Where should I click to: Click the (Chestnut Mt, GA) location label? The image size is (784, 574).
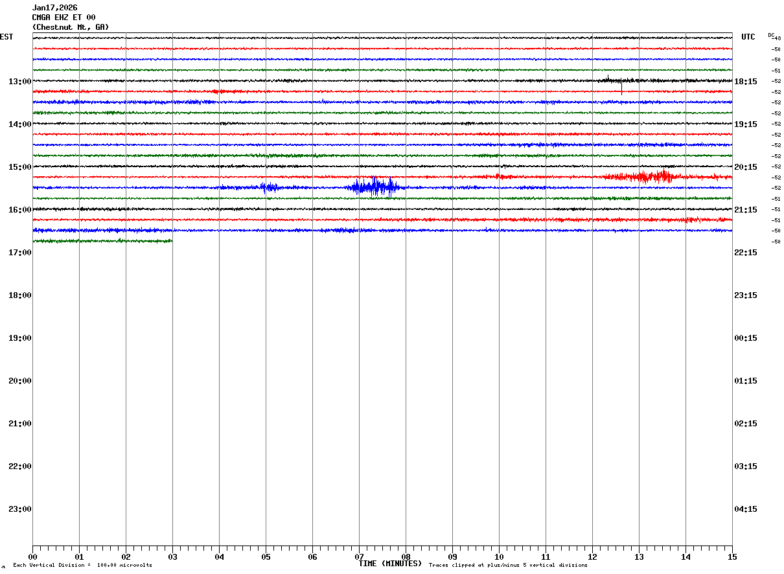coord(71,27)
